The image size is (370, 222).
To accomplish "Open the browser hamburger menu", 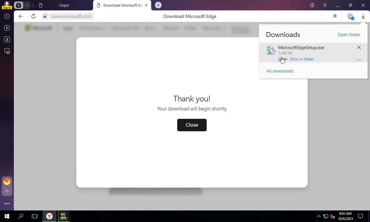I will (325, 5).
